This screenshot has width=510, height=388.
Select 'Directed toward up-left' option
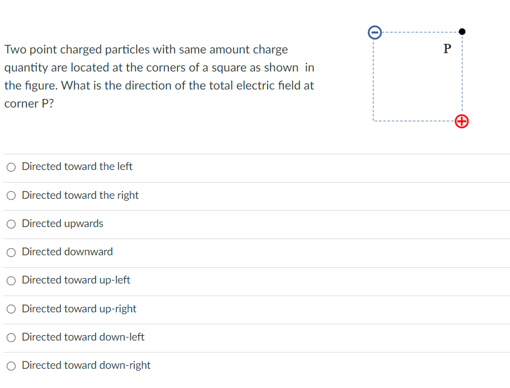point(11,280)
